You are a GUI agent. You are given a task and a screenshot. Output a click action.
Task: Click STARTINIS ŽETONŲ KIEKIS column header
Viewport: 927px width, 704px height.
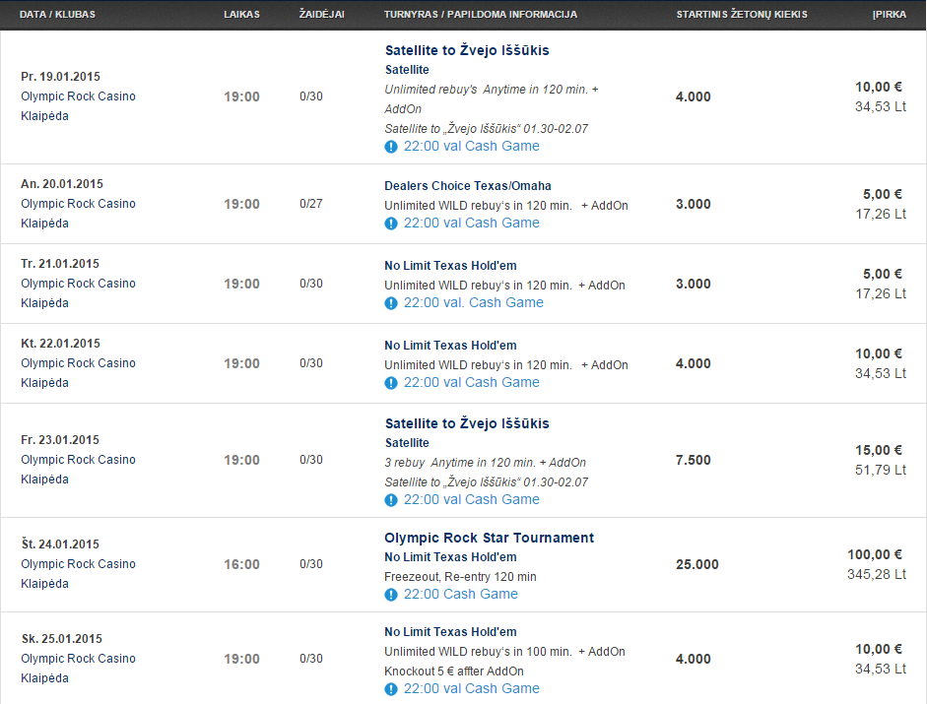pyautogui.click(x=742, y=14)
